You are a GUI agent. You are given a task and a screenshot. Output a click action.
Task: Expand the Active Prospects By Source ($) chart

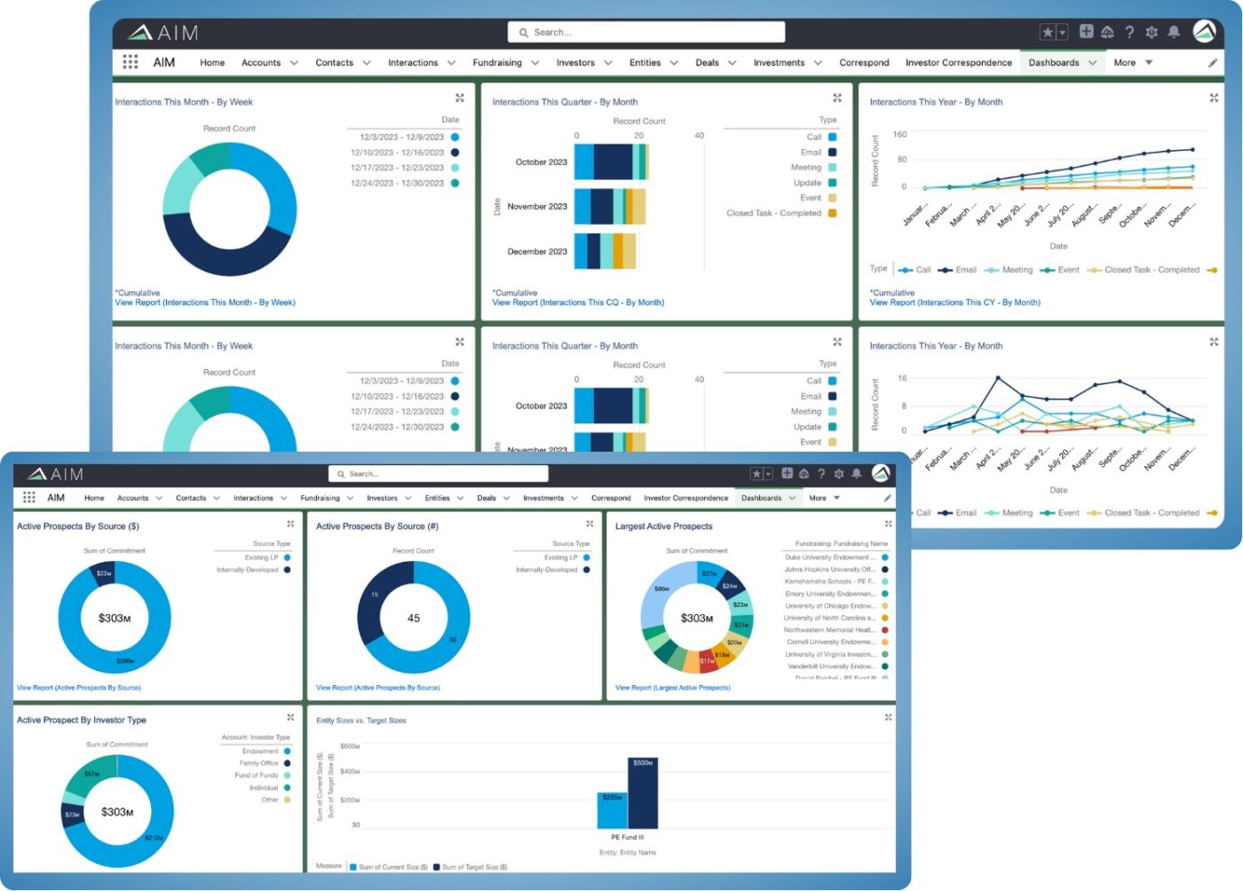[290, 524]
